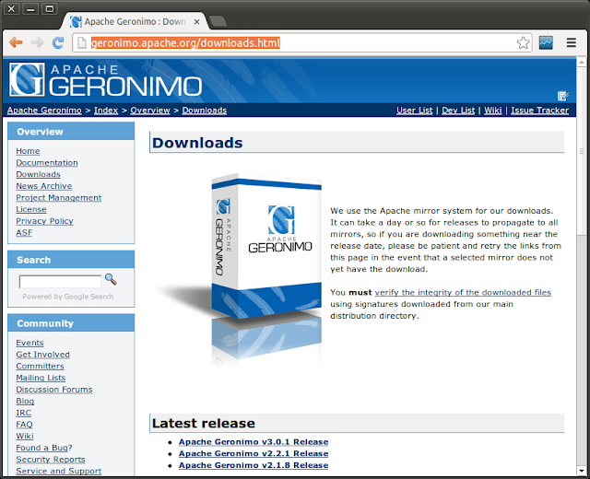This screenshot has width=590, height=479.
Task: Open Wiki in the Community sidebar
Action: (25, 436)
